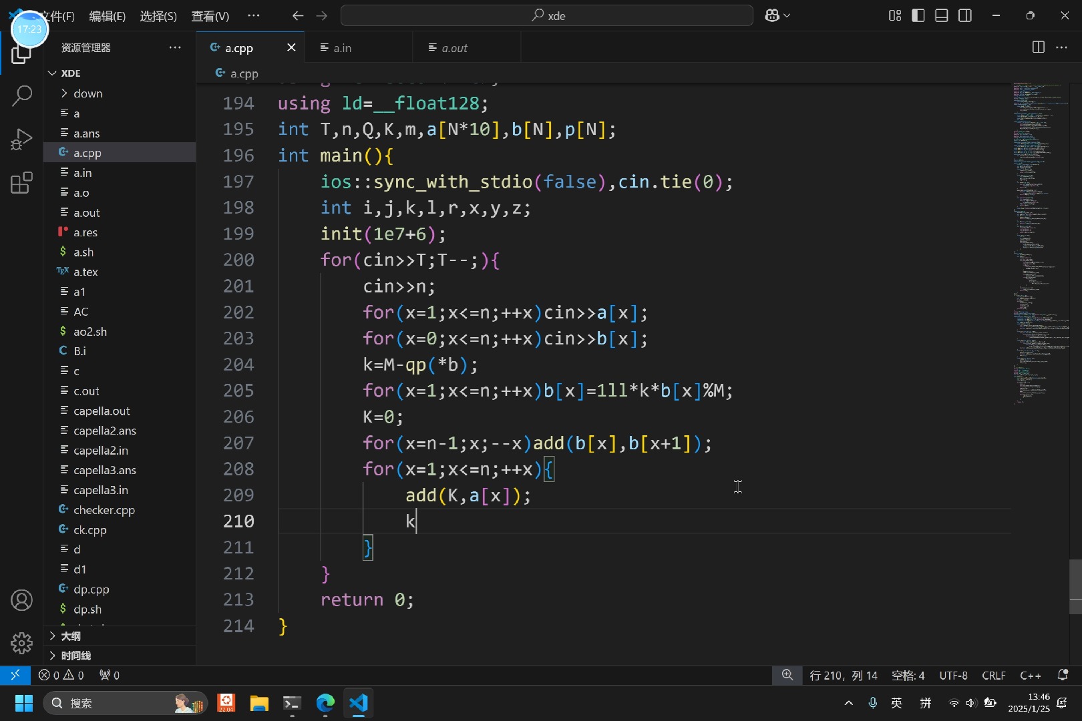
Task: Open the Manage gear settings
Action: 21,643
